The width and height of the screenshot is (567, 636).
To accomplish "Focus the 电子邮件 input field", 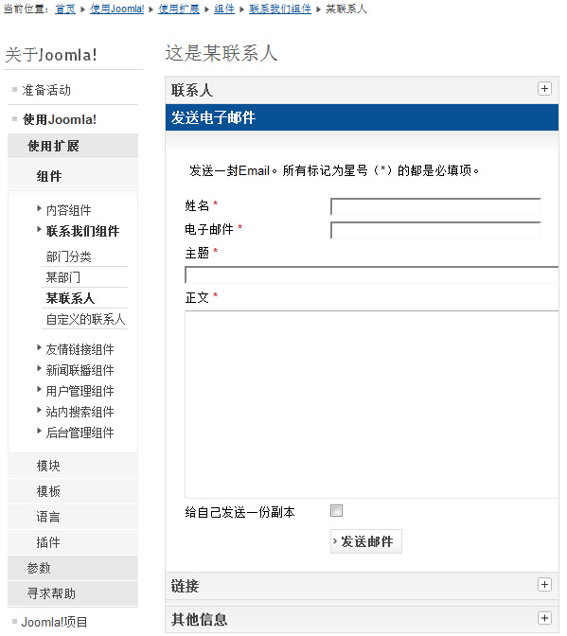I will coord(435,230).
